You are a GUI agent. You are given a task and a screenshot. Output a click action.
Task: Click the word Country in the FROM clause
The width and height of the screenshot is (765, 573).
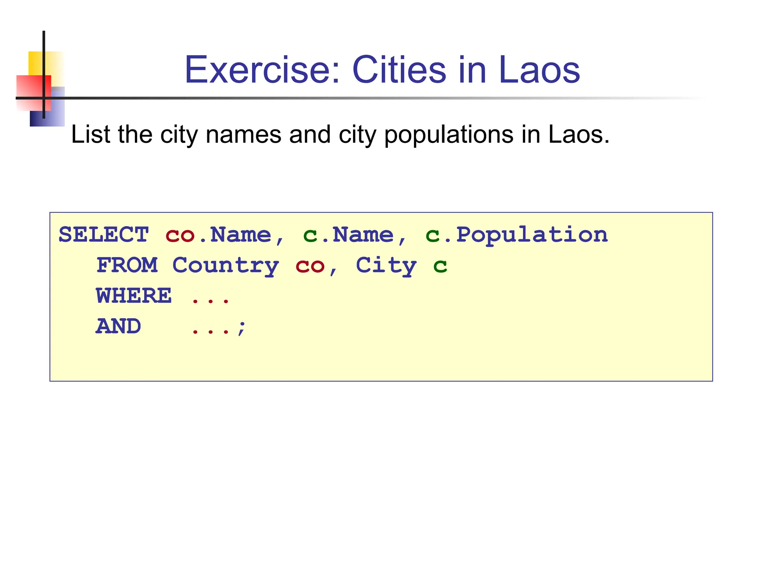coord(225,265)
